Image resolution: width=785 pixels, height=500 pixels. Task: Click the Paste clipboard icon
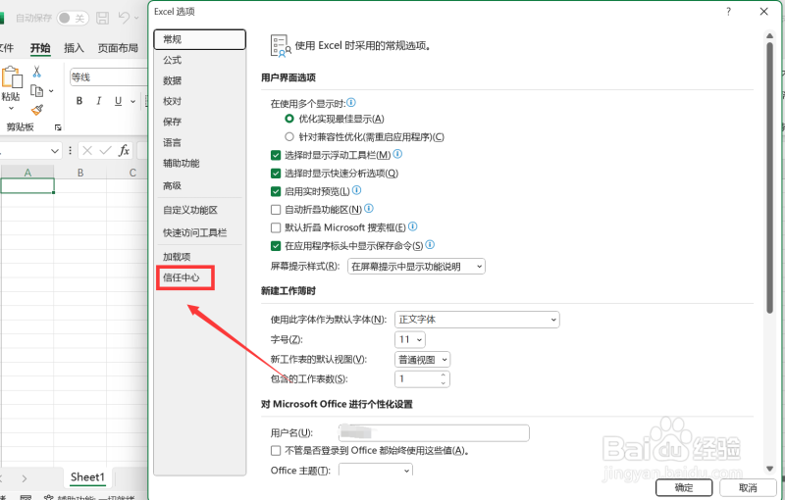[12, 77]
